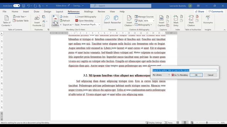Click Cancel in citation dialog
227x127 pixels.
(x=210, y=75)
